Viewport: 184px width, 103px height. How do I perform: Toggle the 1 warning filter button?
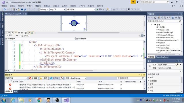tap(44, 78)
